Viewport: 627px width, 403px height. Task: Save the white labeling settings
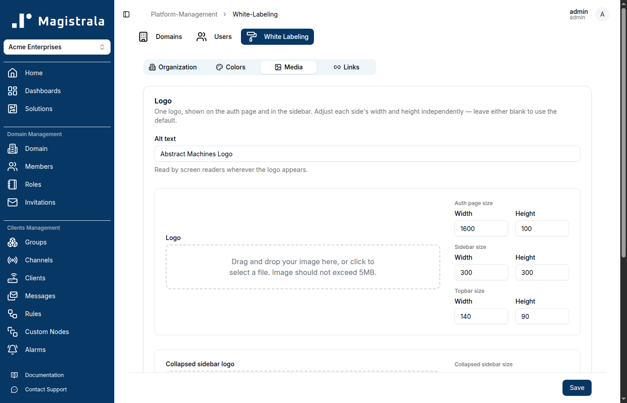tap(577, 388)
